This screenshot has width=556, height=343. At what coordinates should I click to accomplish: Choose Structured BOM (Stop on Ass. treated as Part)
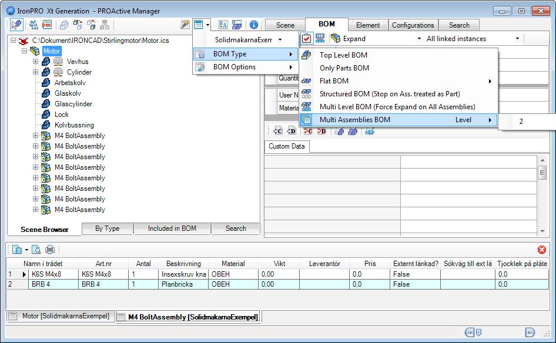coord(390,94)
